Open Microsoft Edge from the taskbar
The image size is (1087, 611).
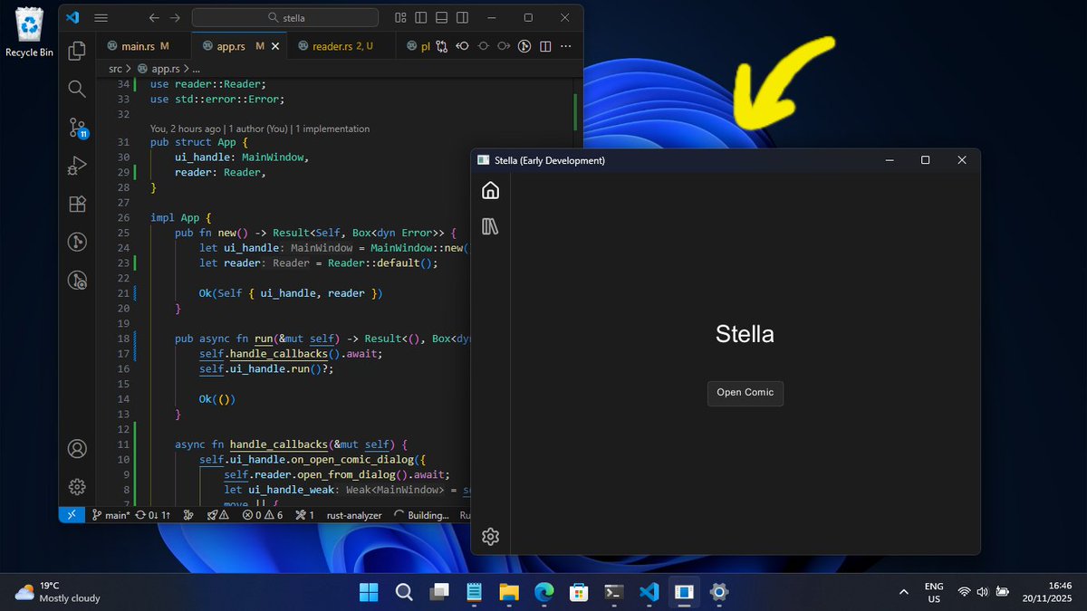[x=543, y=592]
